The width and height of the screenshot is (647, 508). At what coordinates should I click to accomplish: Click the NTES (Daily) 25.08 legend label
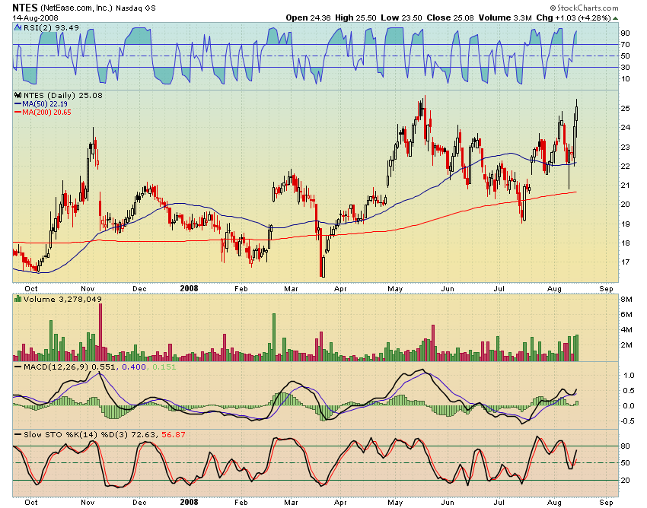(62, 95)
